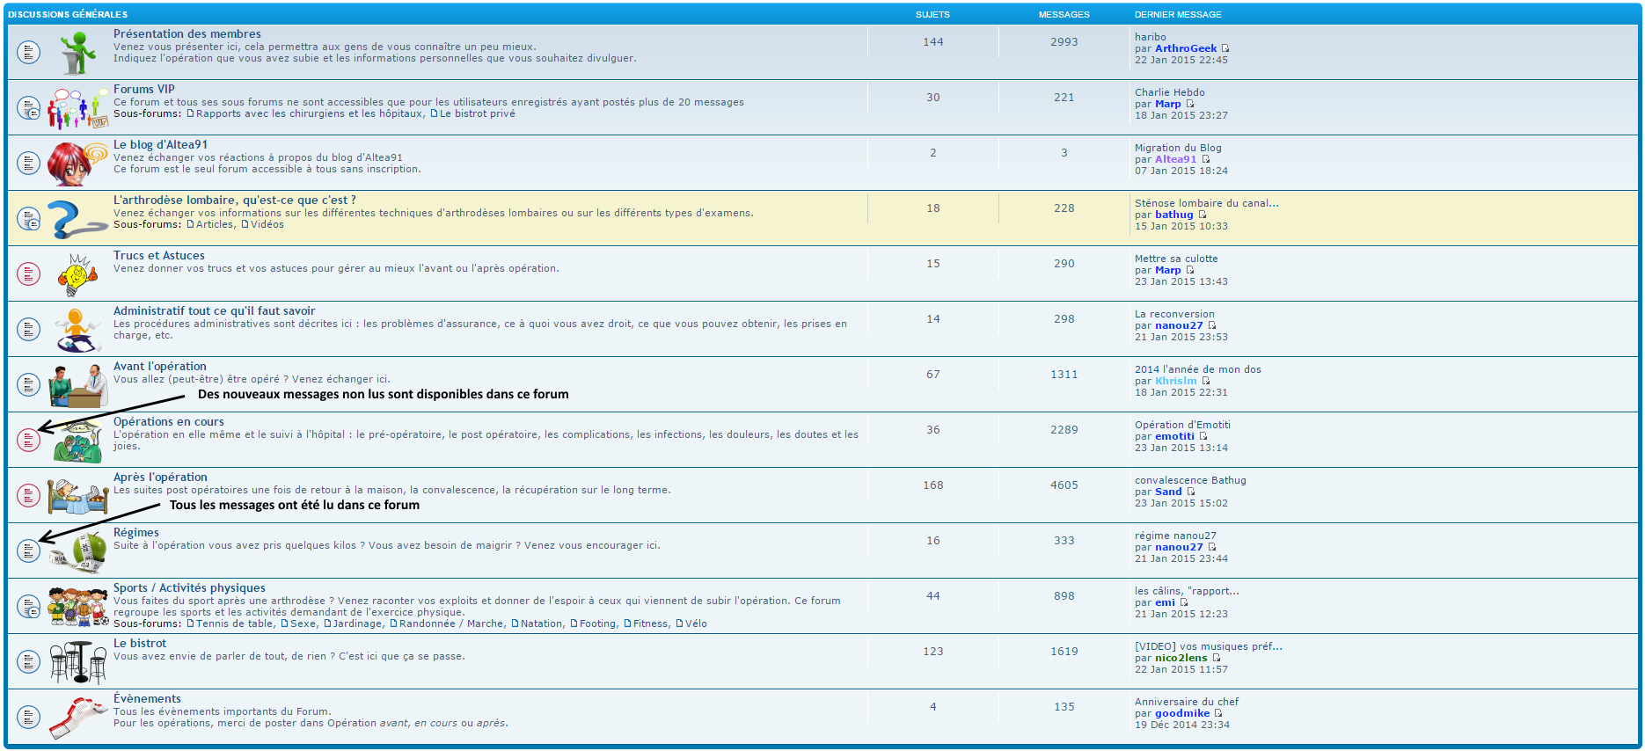The height and width of the screenshot is (751, 1645).
Task: Click the light bulb Trucs et Astuces icon
Action: pyautogui.click(x=77, y=274)
